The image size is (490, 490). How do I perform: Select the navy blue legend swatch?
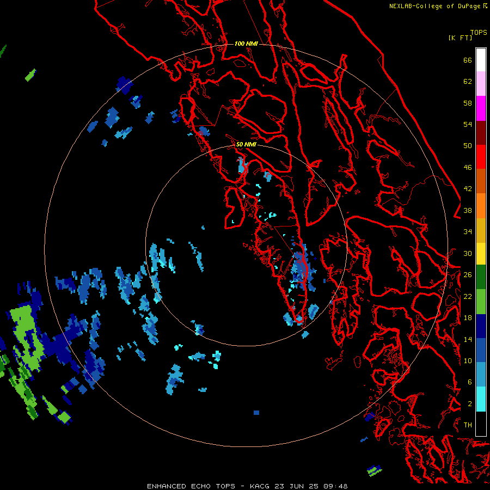click(481, 326)
